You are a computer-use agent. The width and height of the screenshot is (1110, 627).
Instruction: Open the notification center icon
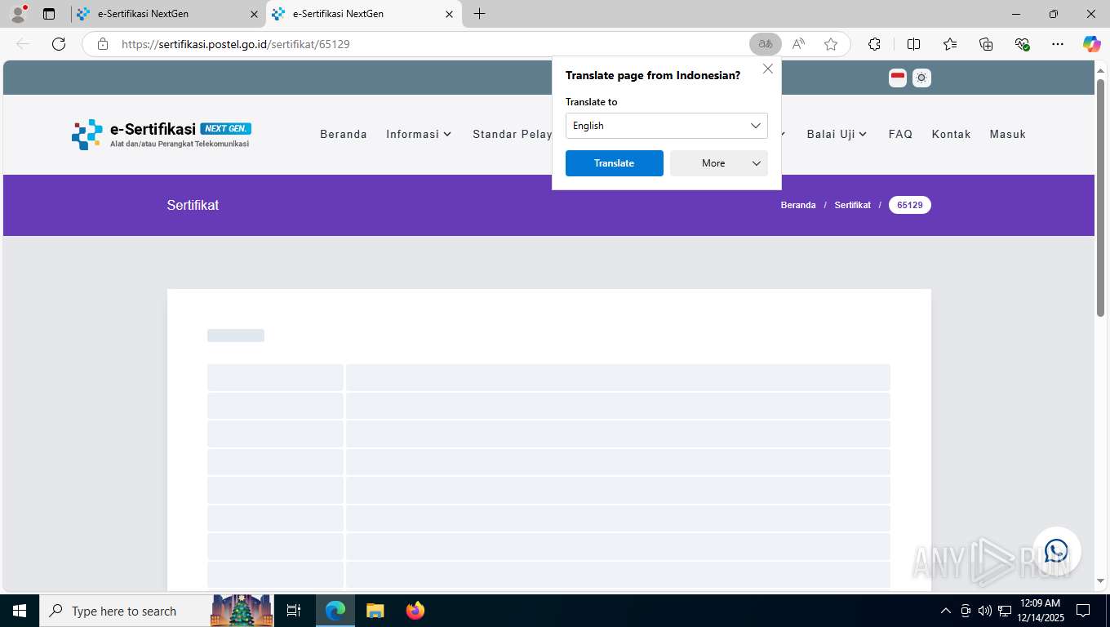pos(1083,611)
